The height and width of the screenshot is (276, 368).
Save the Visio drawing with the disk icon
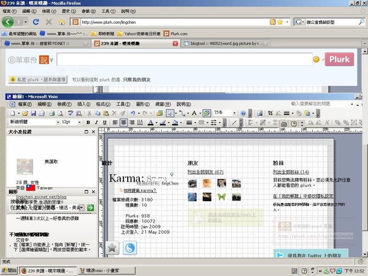pyautogui.click(x=33, y=113)
